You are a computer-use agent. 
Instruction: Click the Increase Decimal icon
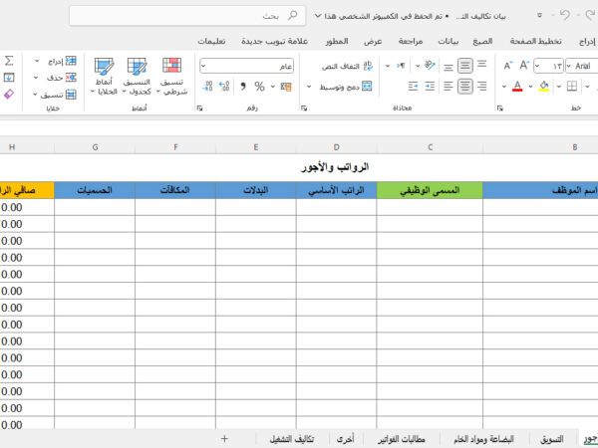point(224,87)
